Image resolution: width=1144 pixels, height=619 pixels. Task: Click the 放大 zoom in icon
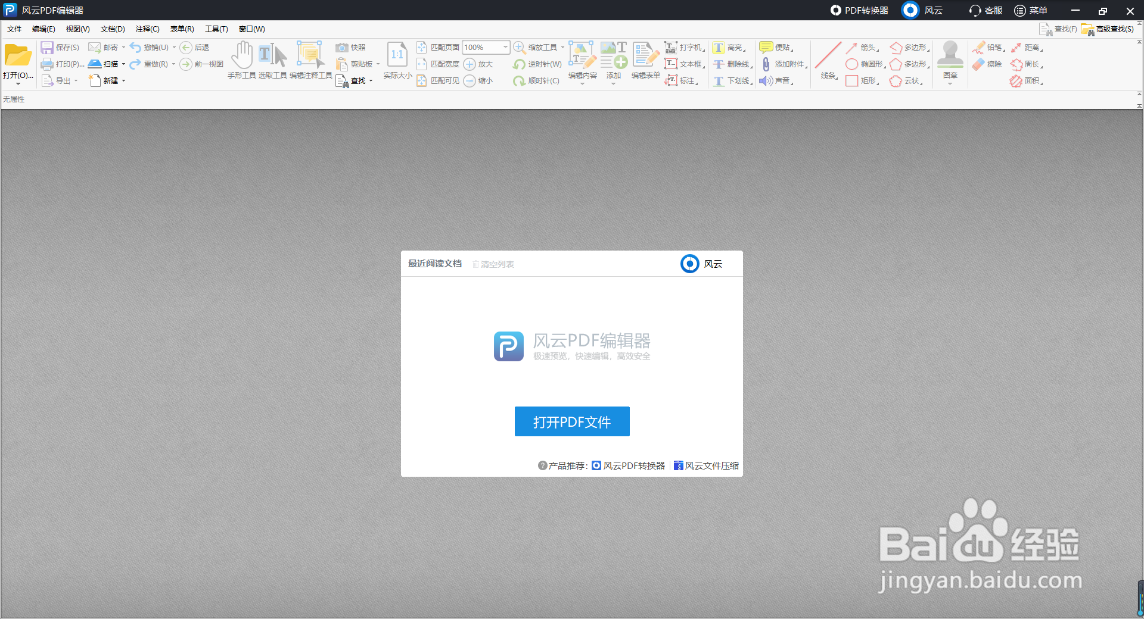click(x=470, y=64)
